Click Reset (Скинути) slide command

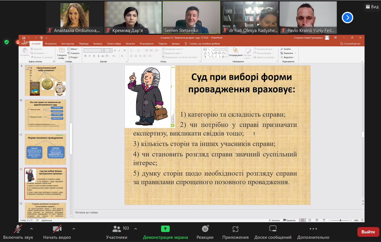(73, 53)
